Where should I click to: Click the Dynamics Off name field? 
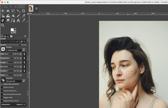tap(14, 81)
